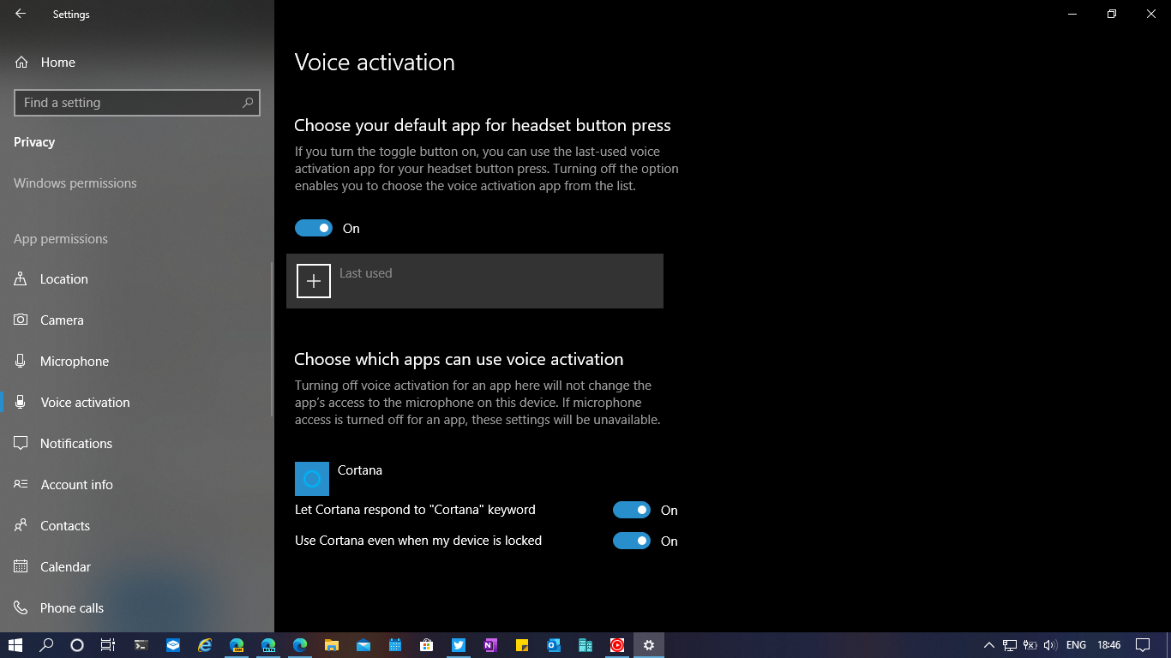Open File Explorer from taskbar
The image size is (1171, 658).
click(x=332, y=645)
